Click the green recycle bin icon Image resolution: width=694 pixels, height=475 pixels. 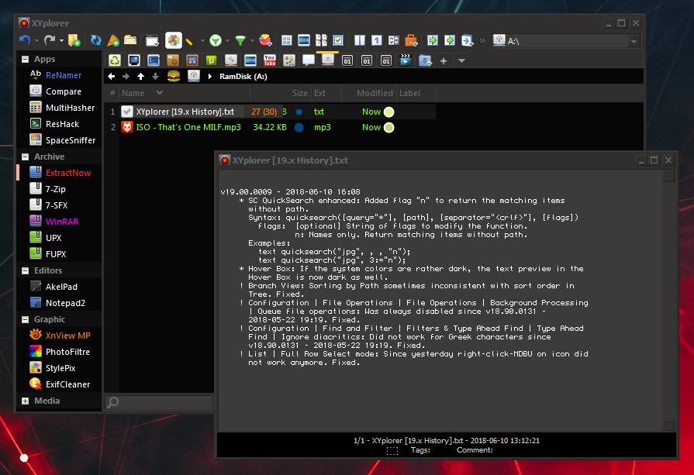[115, 60]
